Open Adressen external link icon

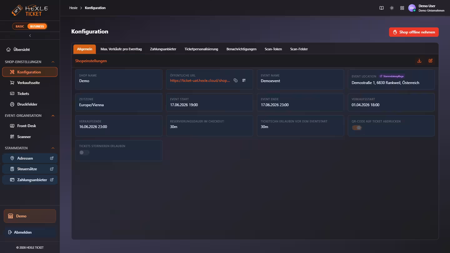point(52,158)
